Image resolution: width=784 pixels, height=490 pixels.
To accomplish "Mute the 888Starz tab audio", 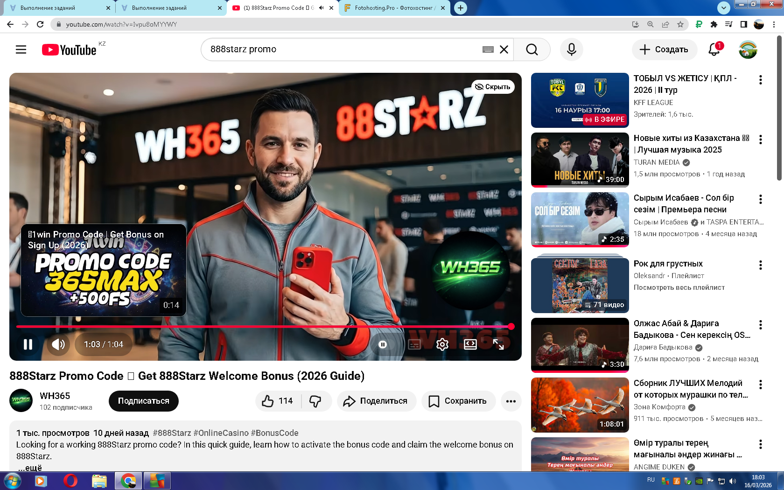I will point(322,8).
